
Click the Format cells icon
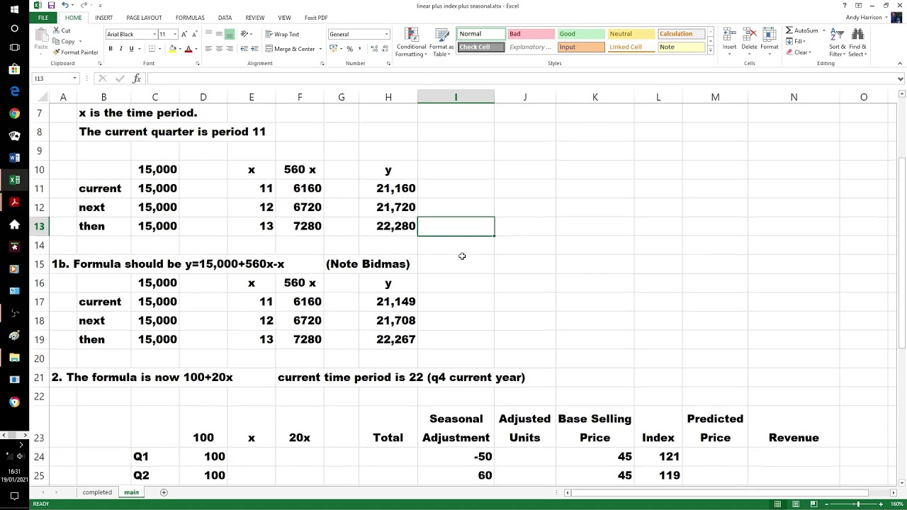point(770,35)
